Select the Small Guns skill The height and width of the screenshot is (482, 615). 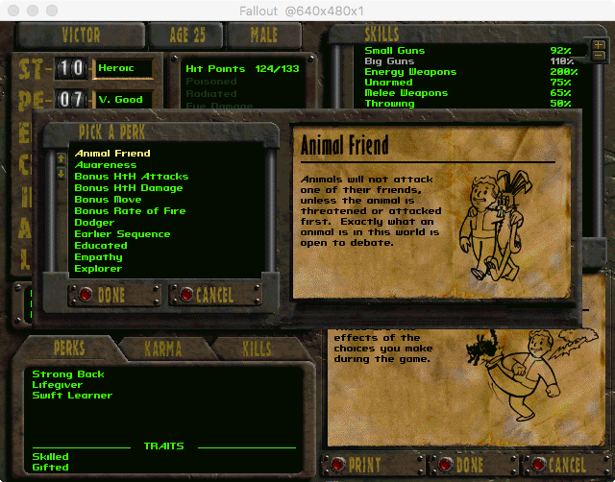pyautogui.click(x=468, y=51)
